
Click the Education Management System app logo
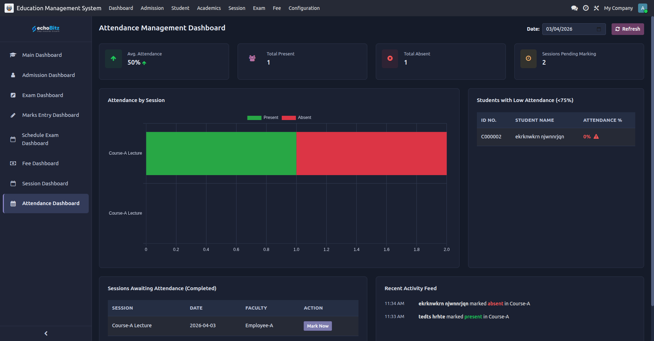[x=9, y=8]
